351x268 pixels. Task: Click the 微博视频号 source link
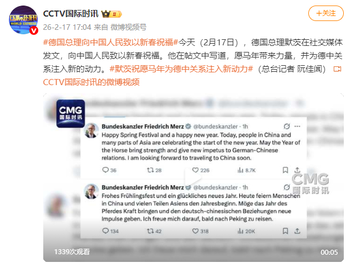click(x=129, y=27)
